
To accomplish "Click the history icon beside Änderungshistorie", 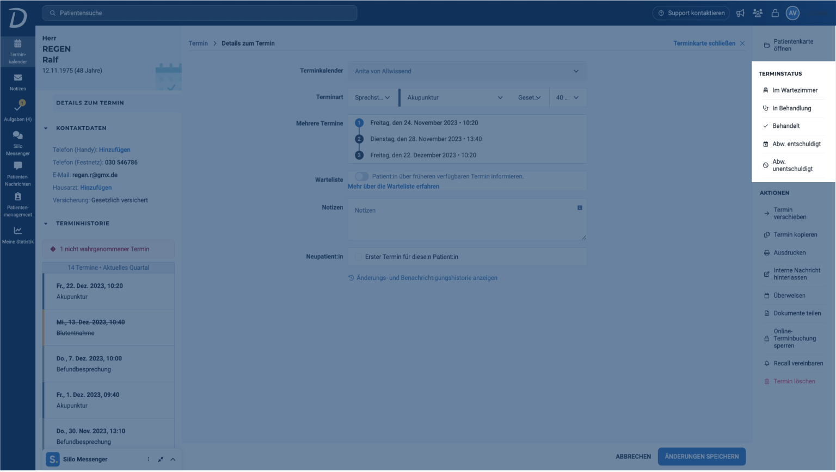I will (x=351, y=278).
